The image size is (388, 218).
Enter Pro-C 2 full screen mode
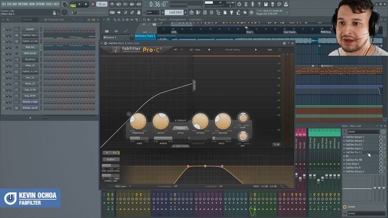pyautogui.click(x=280, y=50)
